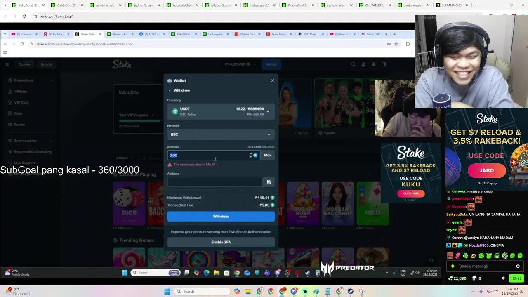
Task: Open the Hilo game thumbnail
Action: [x=372, y=204]
